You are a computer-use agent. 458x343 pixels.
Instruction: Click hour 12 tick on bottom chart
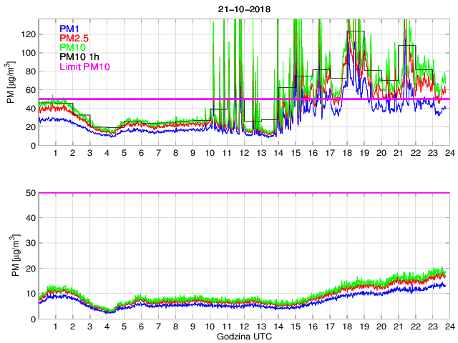(x=244, y=327)
